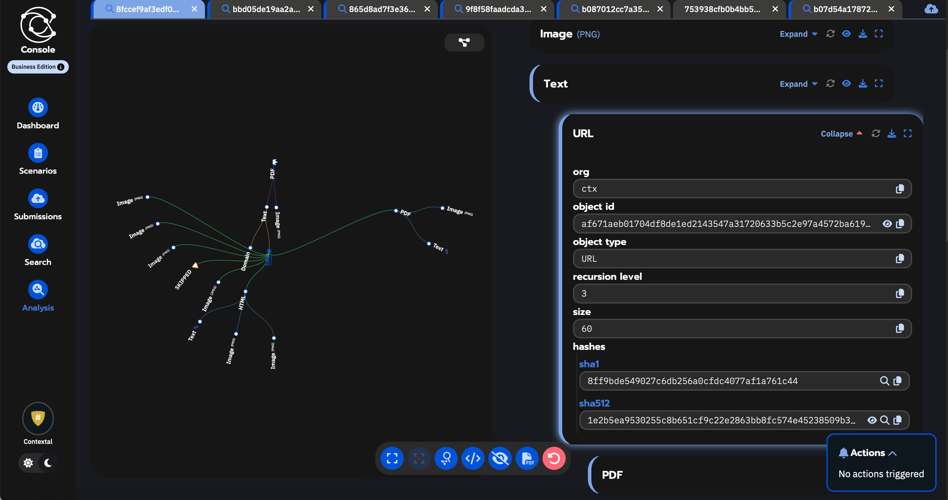This screenshot has width=948, height=500.
Task: Toggle hidden nodes visibility in bottom toolbar
Action: [x=500, y=458]
